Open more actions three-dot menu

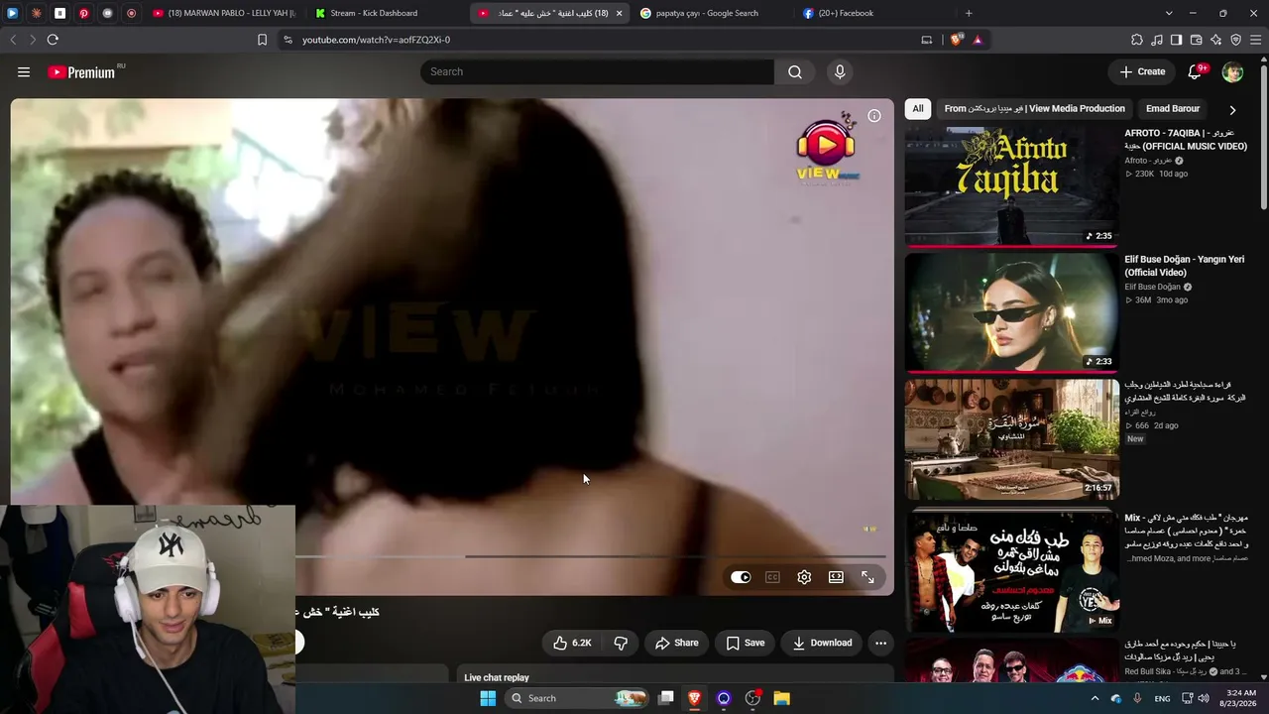click(880, 643)
